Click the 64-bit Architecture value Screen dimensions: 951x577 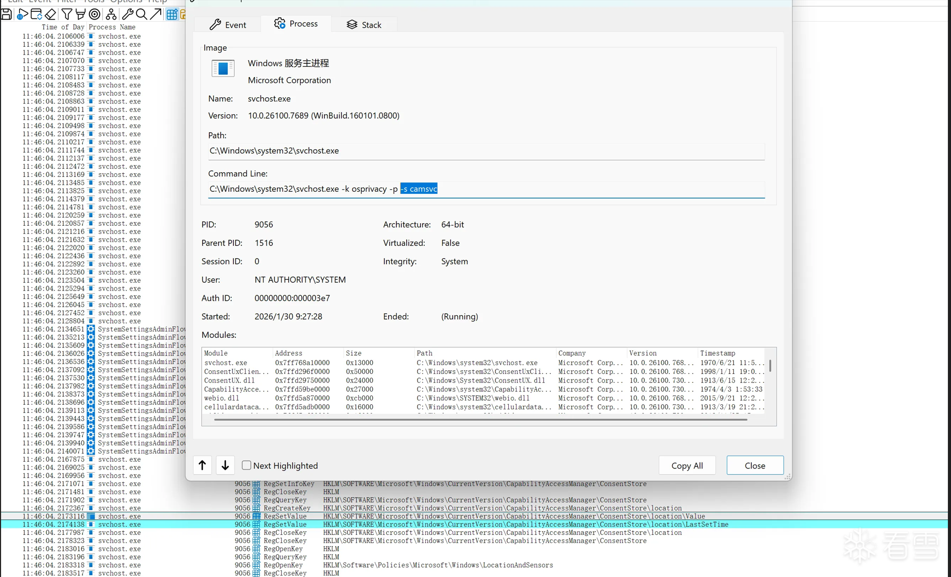pos(453,225)
